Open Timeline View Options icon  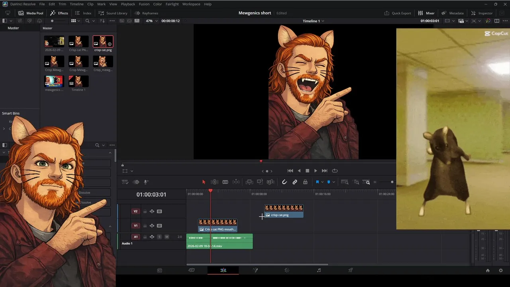pos(125,182)
